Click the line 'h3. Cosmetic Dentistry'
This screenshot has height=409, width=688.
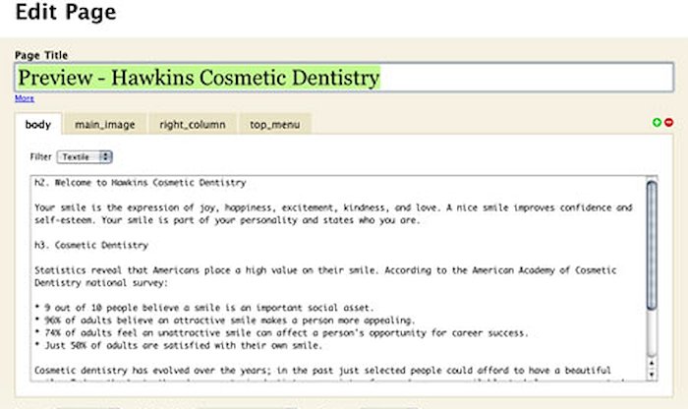click(91, 246)
